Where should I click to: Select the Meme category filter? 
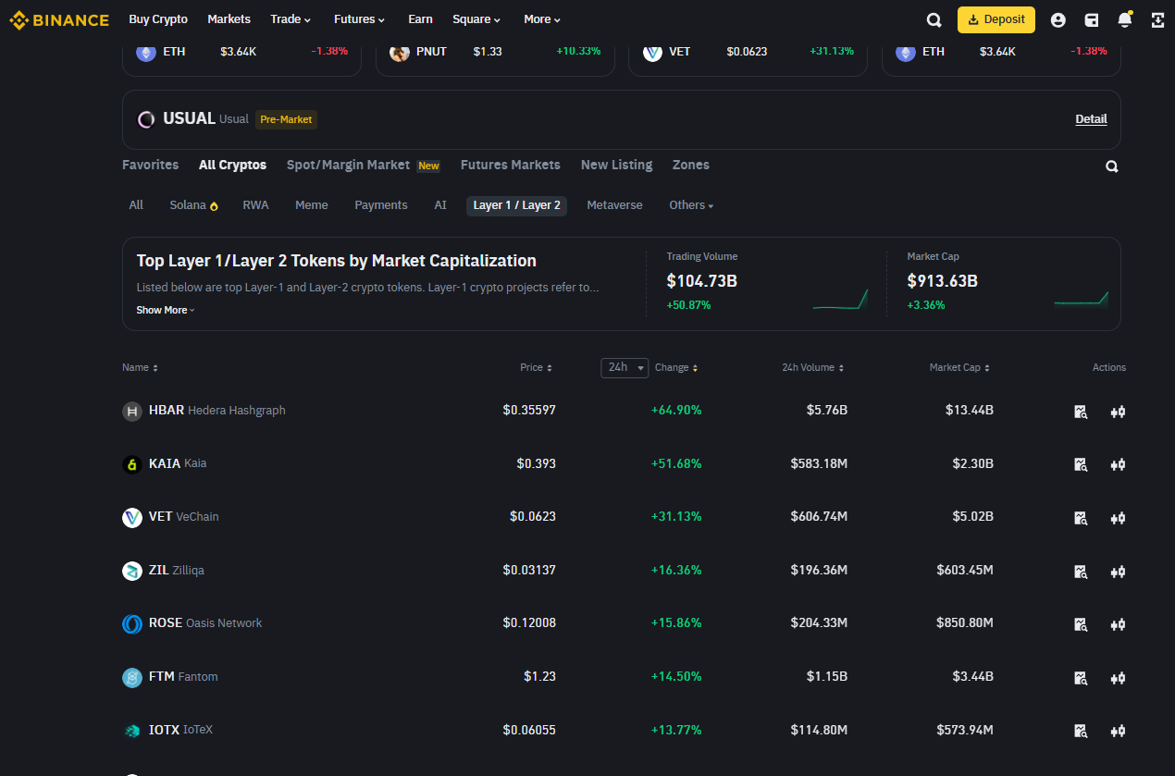coord(312,205)
